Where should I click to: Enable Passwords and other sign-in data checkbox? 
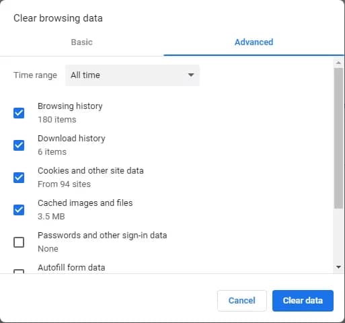coord(19,242)
